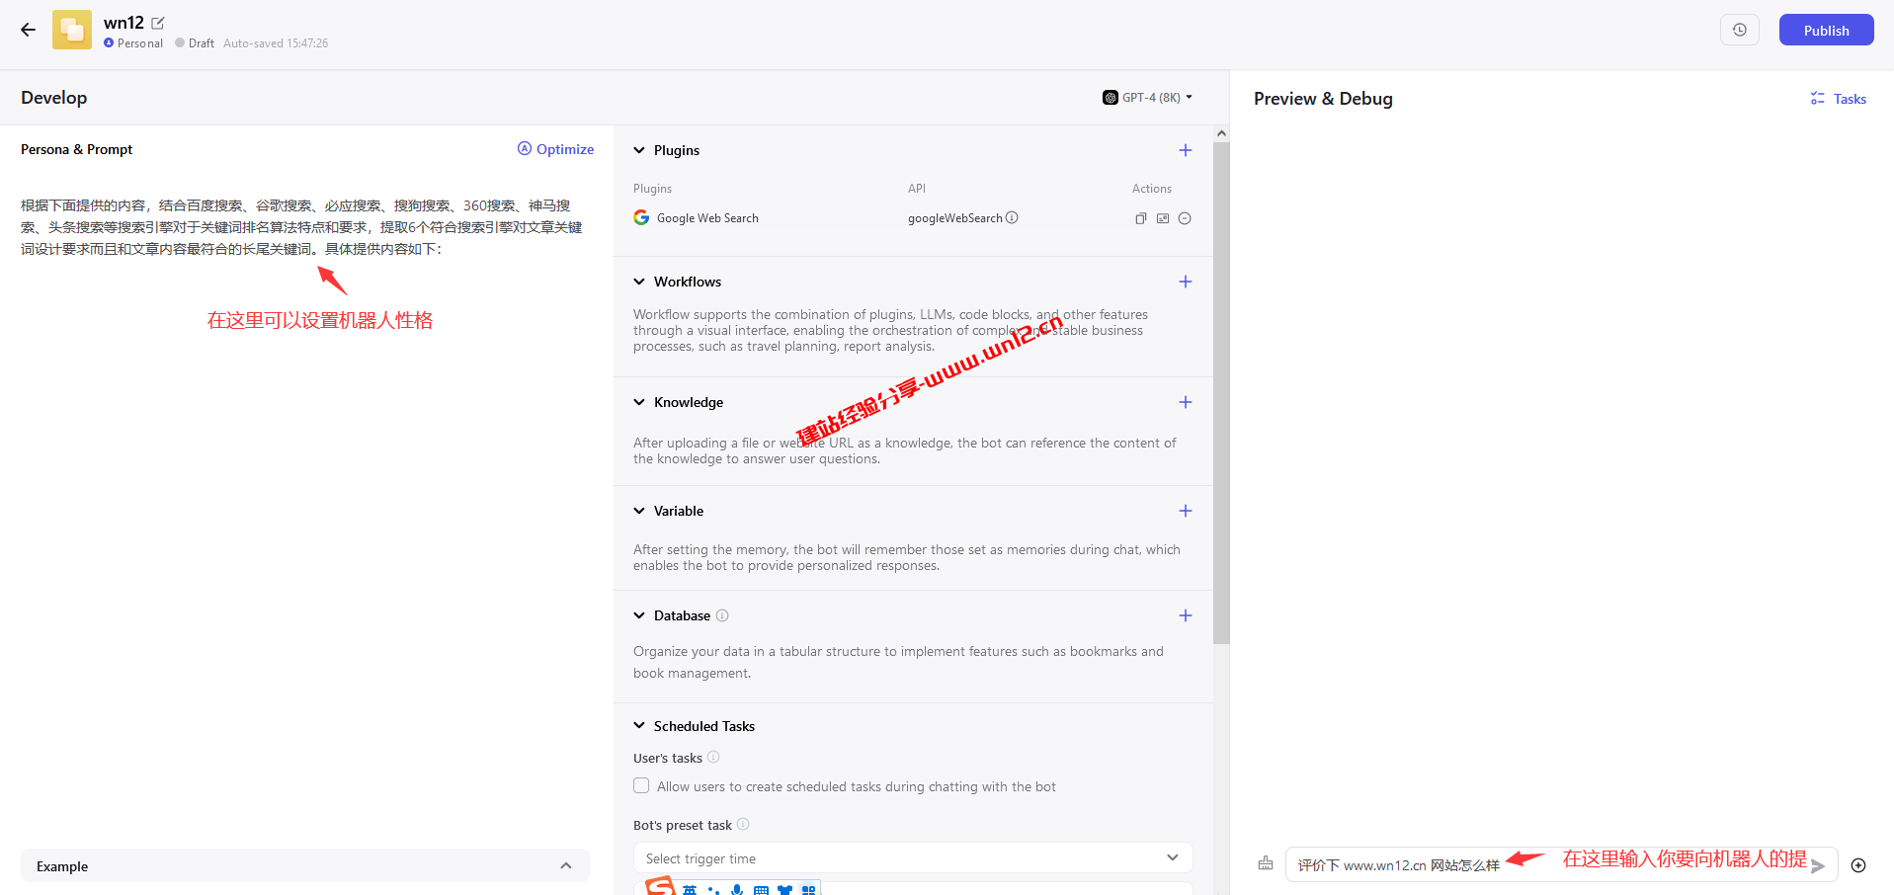1894x895 pixels.
Task: Collapse the Example panel
Action: 565,866
